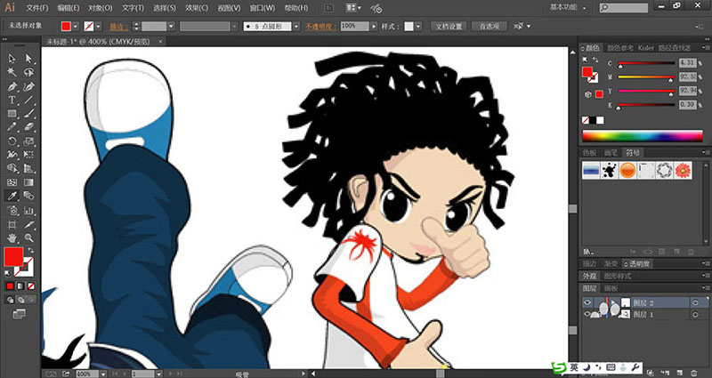Viewport: 712px width, 378px height.
Task: Toggle visibility of 图层 1 layer
Action: pos(587,314)
